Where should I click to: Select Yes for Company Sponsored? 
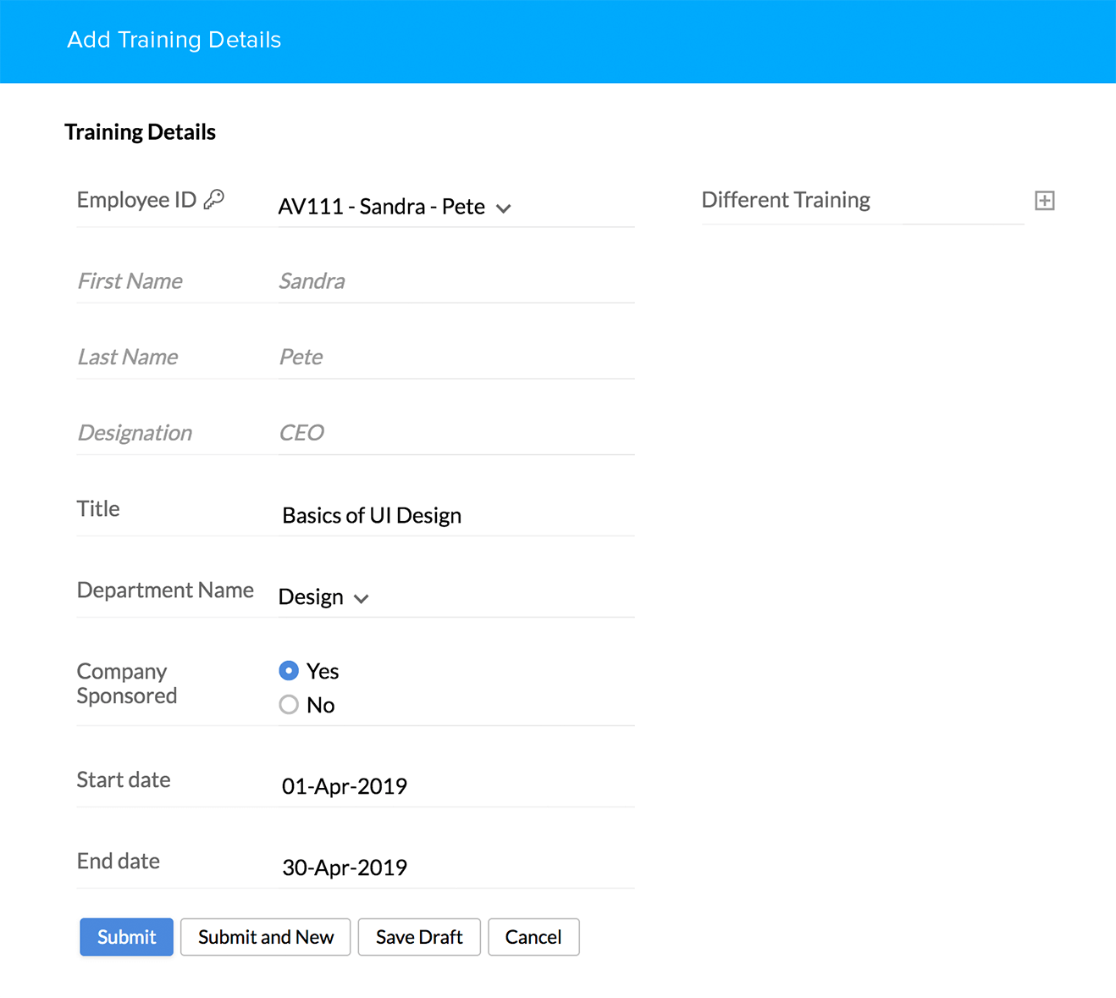click(x=289, y=671)
